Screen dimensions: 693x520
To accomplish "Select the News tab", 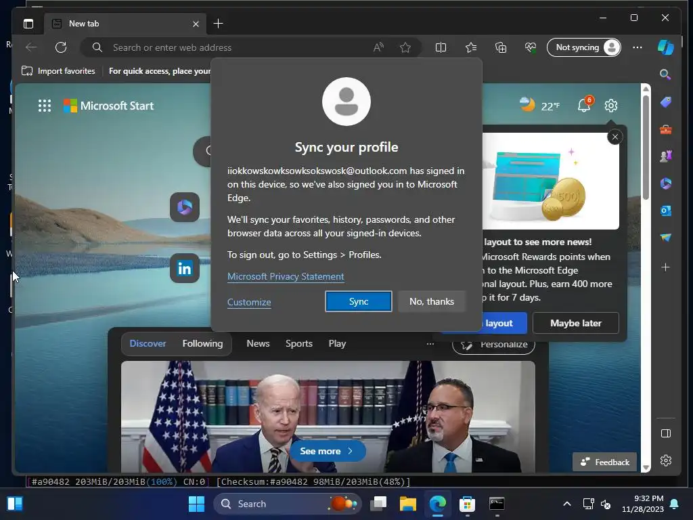I will pos(258,343).
